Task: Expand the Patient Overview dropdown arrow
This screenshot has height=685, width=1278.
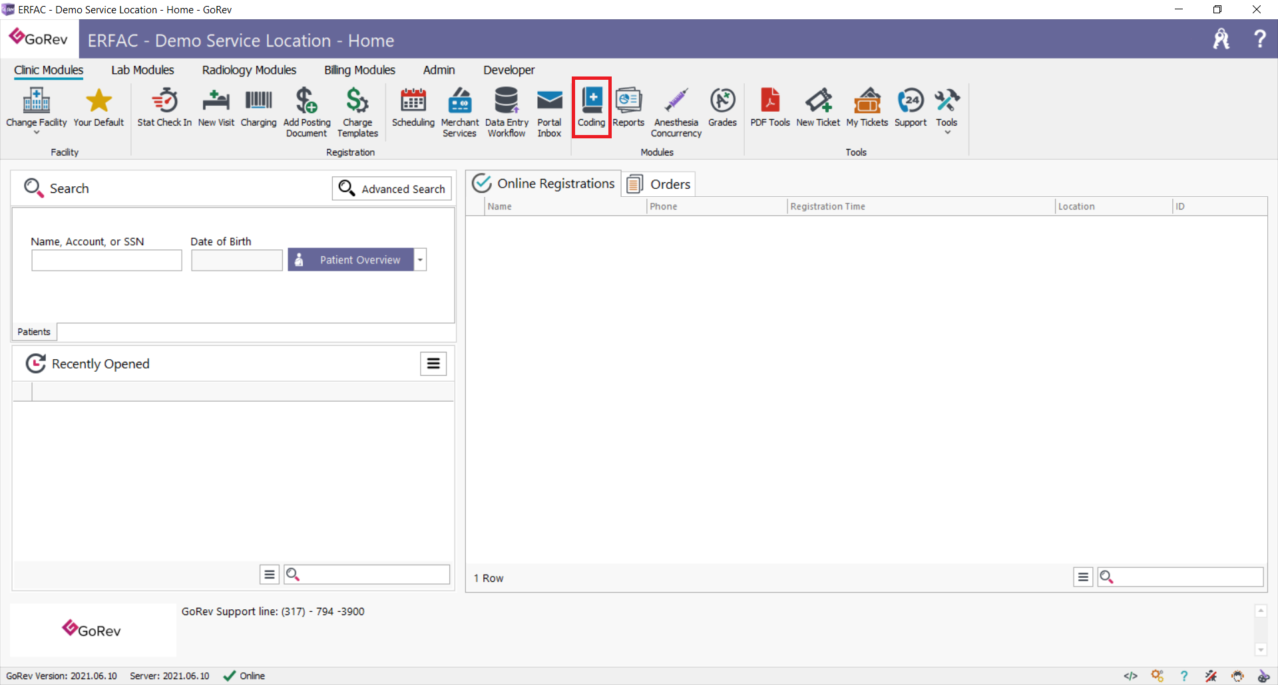Action: coord(420,259)
